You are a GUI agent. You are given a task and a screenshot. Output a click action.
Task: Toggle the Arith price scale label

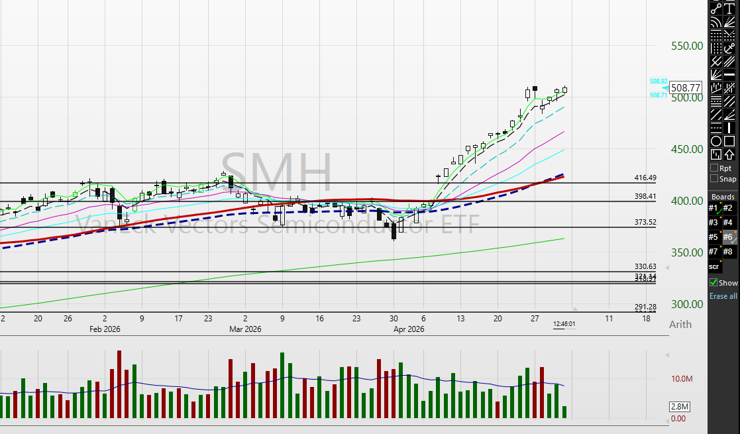click(x=680, y=325)
